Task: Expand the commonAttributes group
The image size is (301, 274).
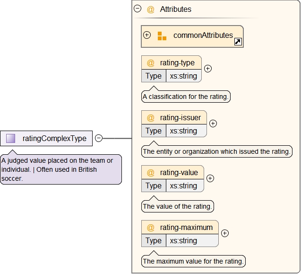Action: 147,35
